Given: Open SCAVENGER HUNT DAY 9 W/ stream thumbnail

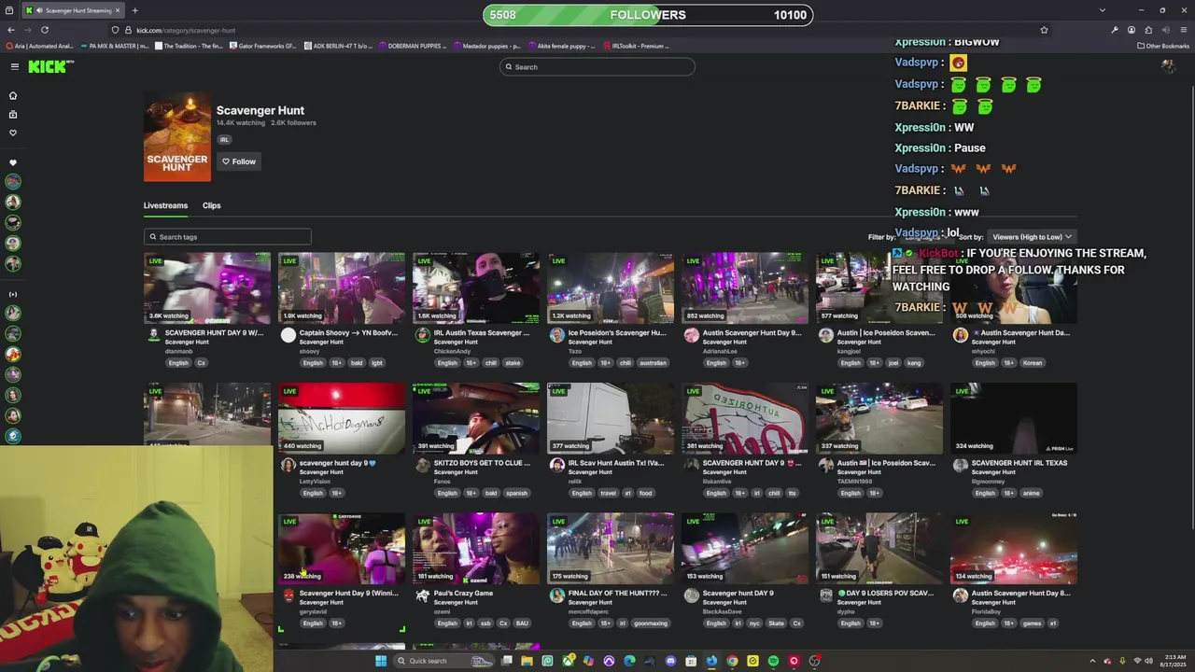Looking at the screenshot, I should [x=207, y=287].
